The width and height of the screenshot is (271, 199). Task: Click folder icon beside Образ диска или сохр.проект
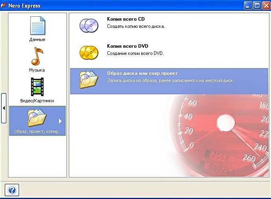tap(88, 79)
